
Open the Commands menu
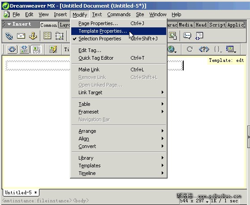point(119,14)
